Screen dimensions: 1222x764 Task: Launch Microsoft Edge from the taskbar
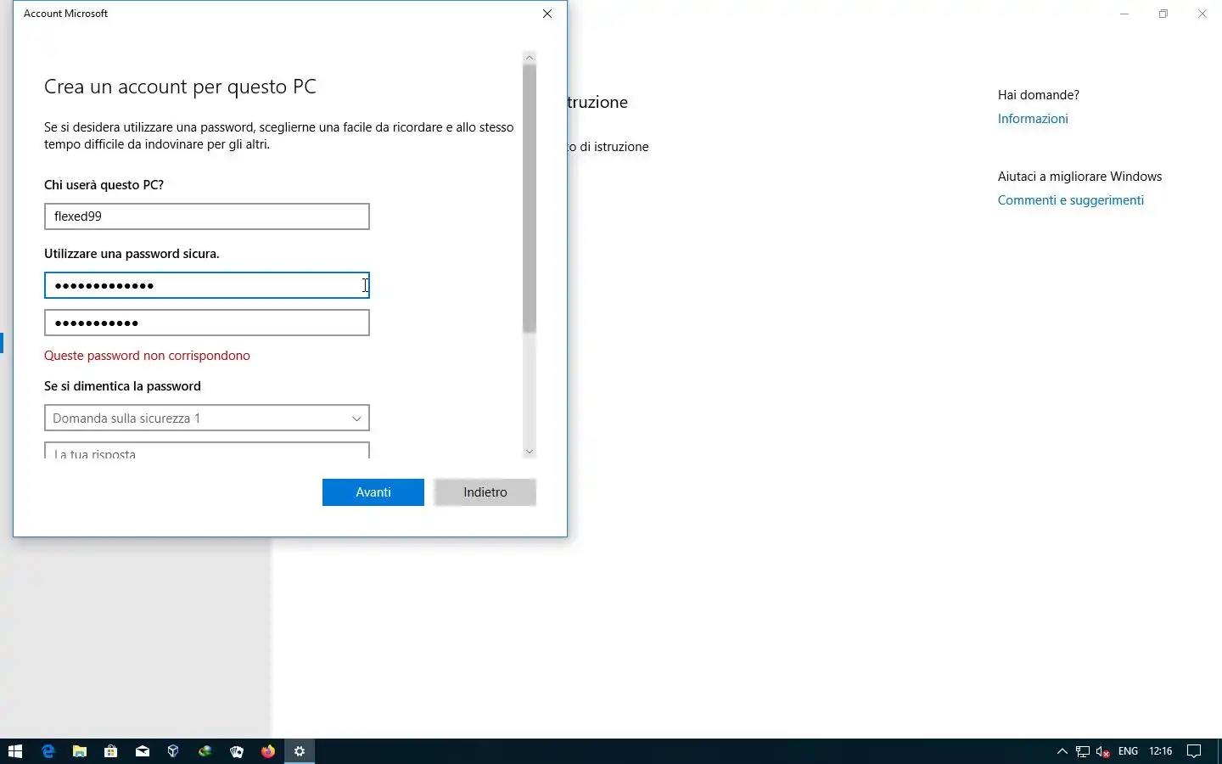[x=48, y=751]
